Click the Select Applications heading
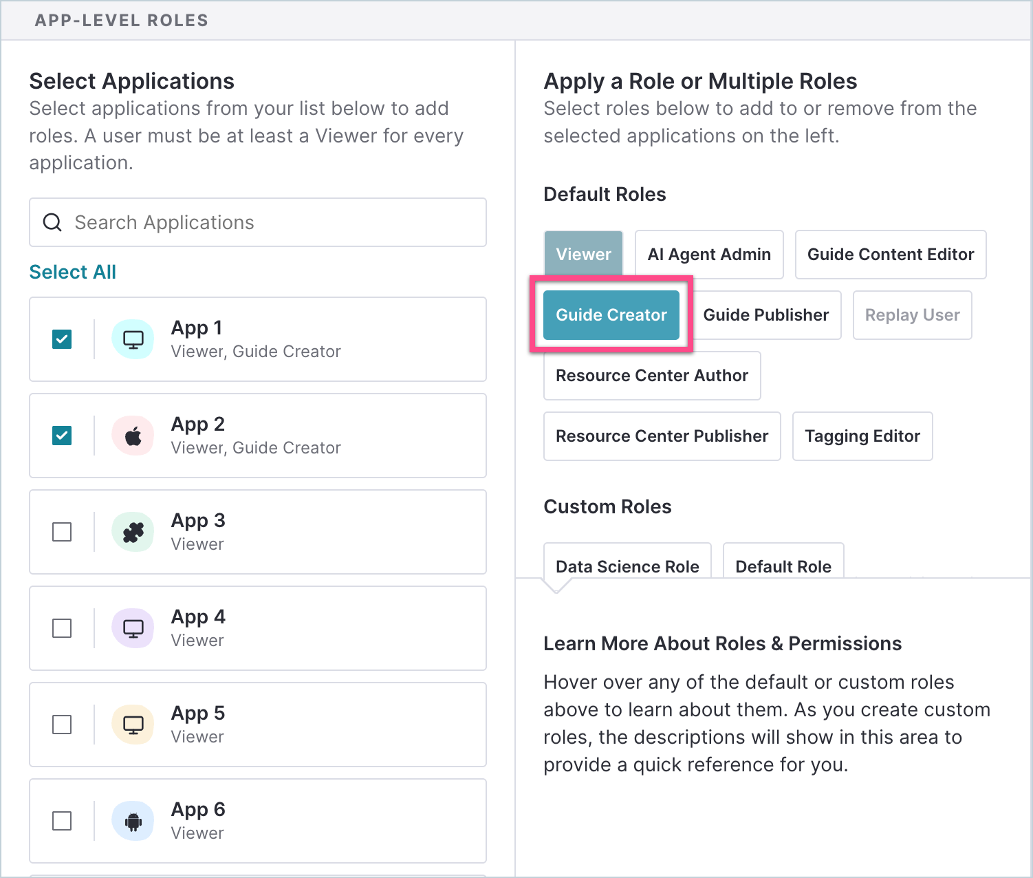 point(132,81)
